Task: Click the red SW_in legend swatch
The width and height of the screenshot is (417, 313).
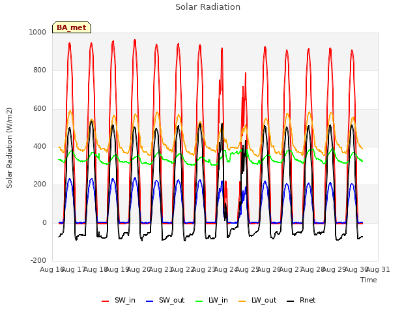Action: tap(106, 301)
